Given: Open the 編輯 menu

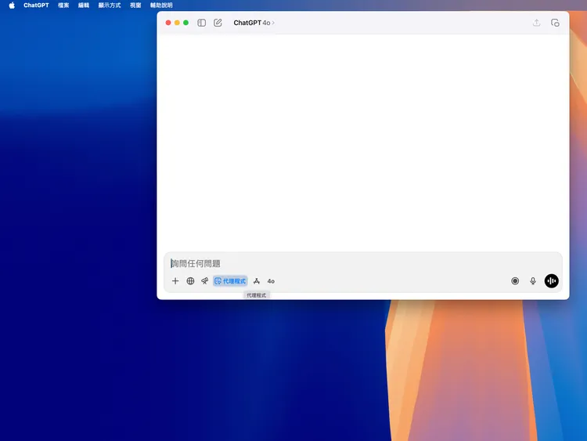Looking at the screenshot, I should [84, 5].
